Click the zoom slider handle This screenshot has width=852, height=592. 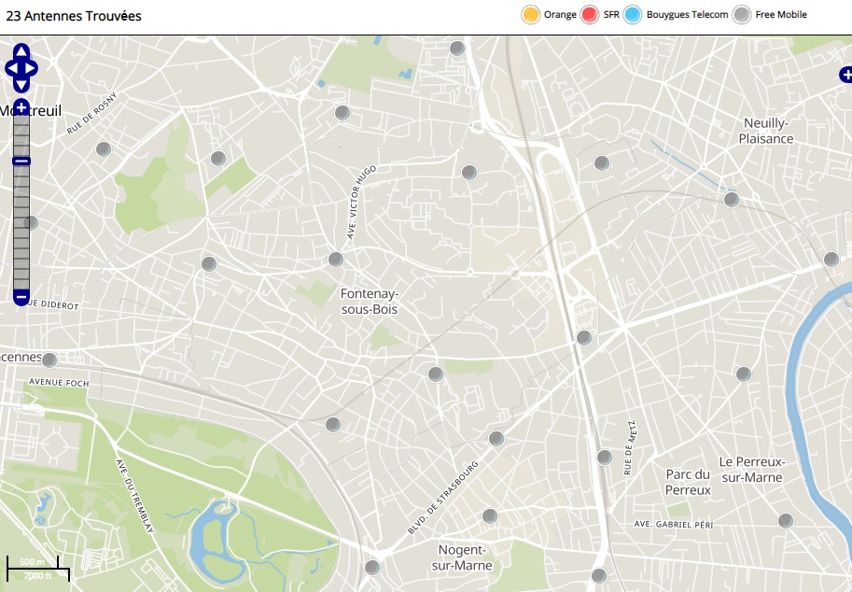pos(21,162)
